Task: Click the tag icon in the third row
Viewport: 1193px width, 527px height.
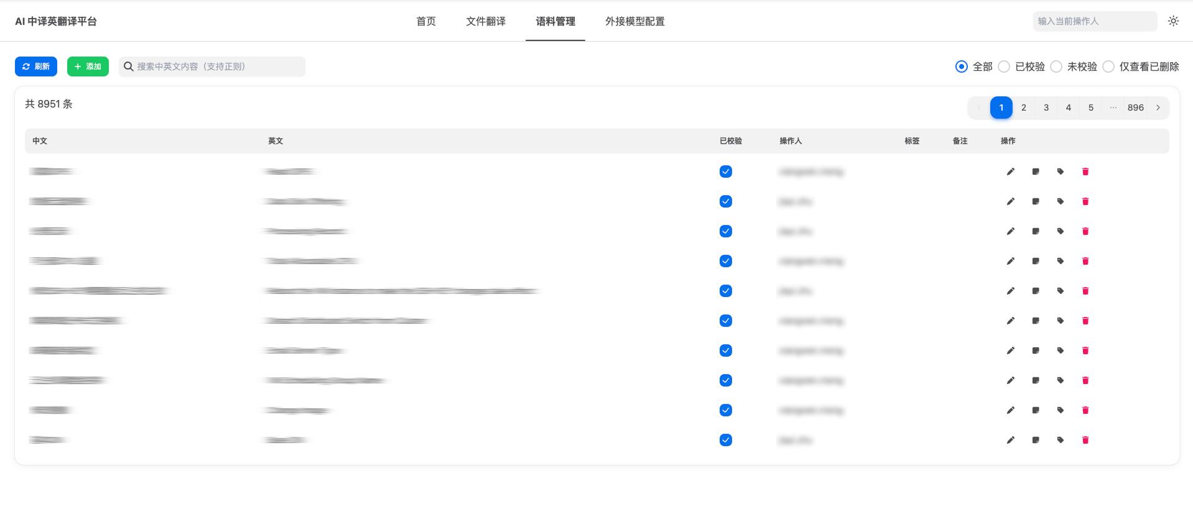Action: click(x=1061, y=231)
